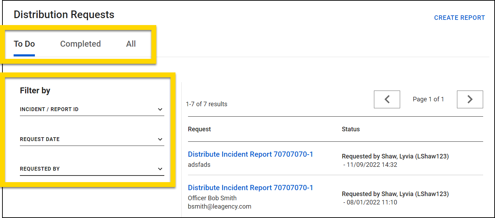Click the previous page arrow icon

tap(387, 99)
